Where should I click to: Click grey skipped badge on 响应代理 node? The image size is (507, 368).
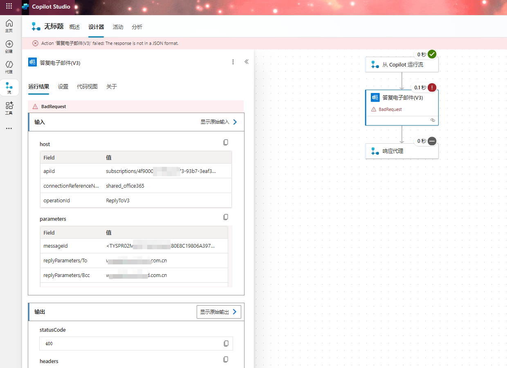pos(432,141)
